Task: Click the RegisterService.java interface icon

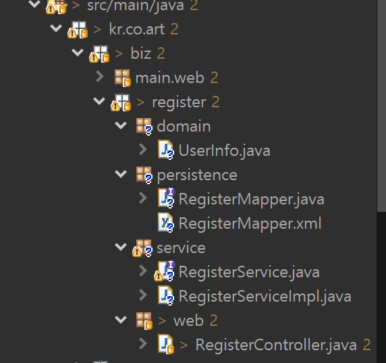Action: pyautogui.click(x=165, y=271)
